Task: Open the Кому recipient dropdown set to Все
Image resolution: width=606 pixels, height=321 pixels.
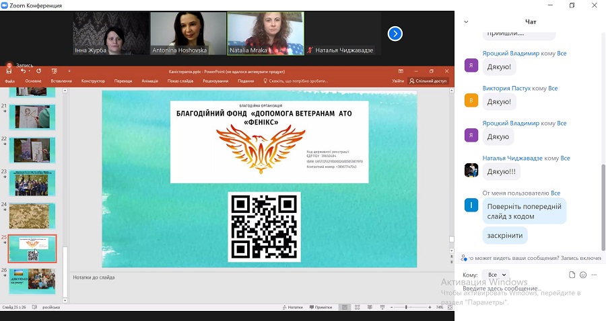Action: [x=496, y=275]
